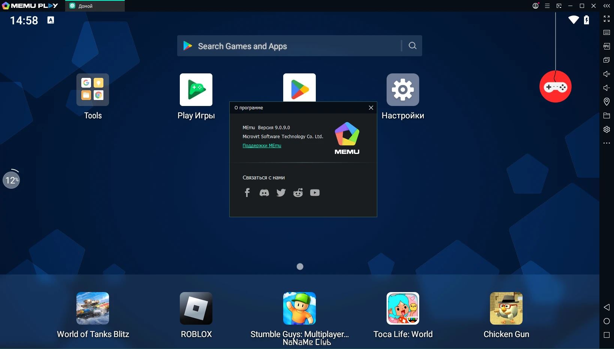Click the 12% performance indicator
Screen dimensions: 614x349
(x=11, y=180)
